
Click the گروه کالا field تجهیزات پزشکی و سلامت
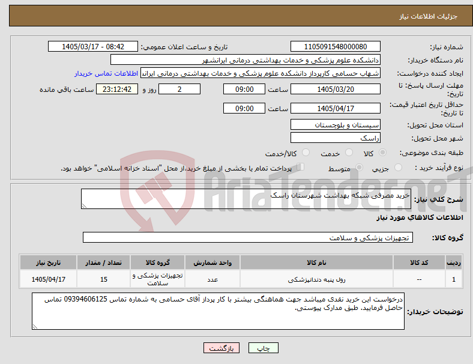[248, 237]
